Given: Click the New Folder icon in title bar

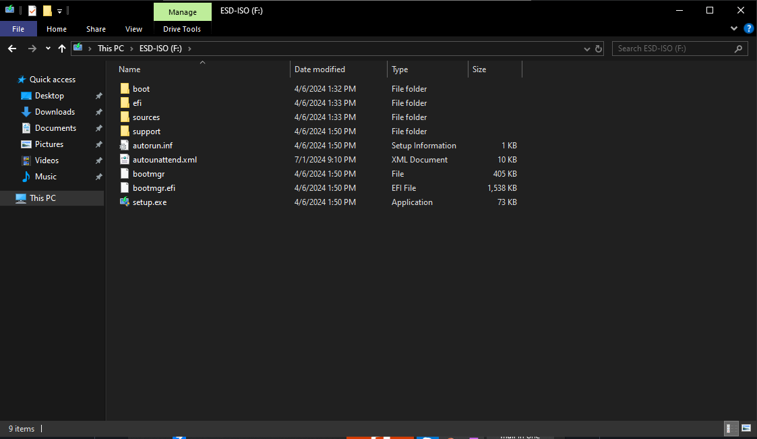Looking at the screenshot, I should [x=47, y=11].
